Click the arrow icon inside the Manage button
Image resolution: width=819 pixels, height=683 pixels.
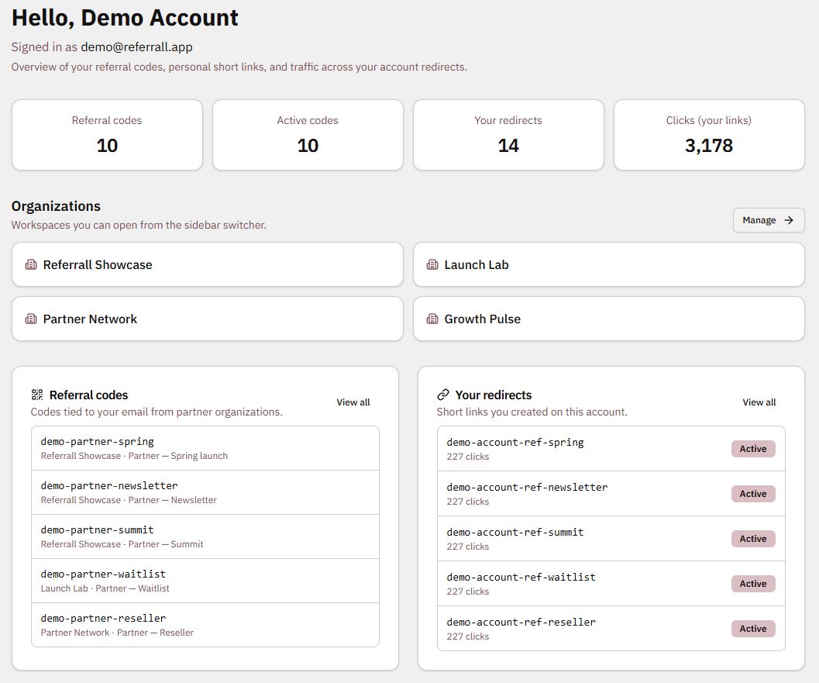point(791,220)
